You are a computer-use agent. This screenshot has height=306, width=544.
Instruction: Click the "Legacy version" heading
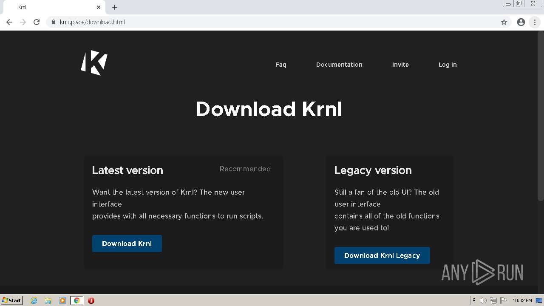373,170
